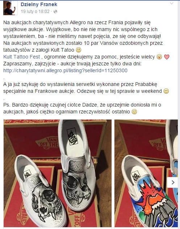Click the Ps. paragraph about ciotce Dadze
Image resolution: width=180 pixels, height=229 pixels.
pyautogui.click(x=82, y=108)
